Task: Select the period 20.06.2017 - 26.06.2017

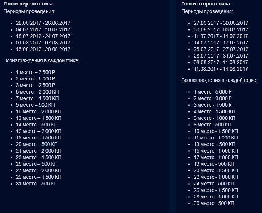Action: click(43, 23)
